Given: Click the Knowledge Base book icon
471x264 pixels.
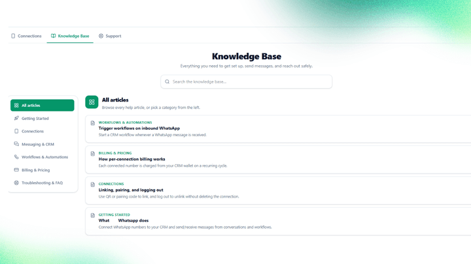Looking at the screenshot, I should click(53, 36).
